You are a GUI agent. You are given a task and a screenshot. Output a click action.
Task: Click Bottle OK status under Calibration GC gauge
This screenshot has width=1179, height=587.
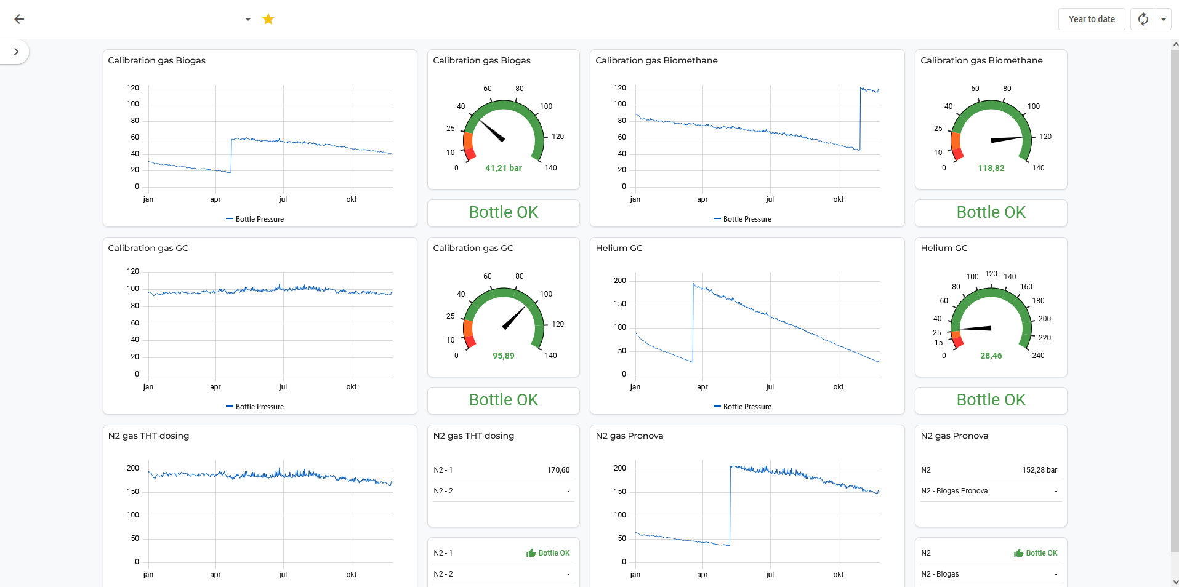(x=504, y=400)
